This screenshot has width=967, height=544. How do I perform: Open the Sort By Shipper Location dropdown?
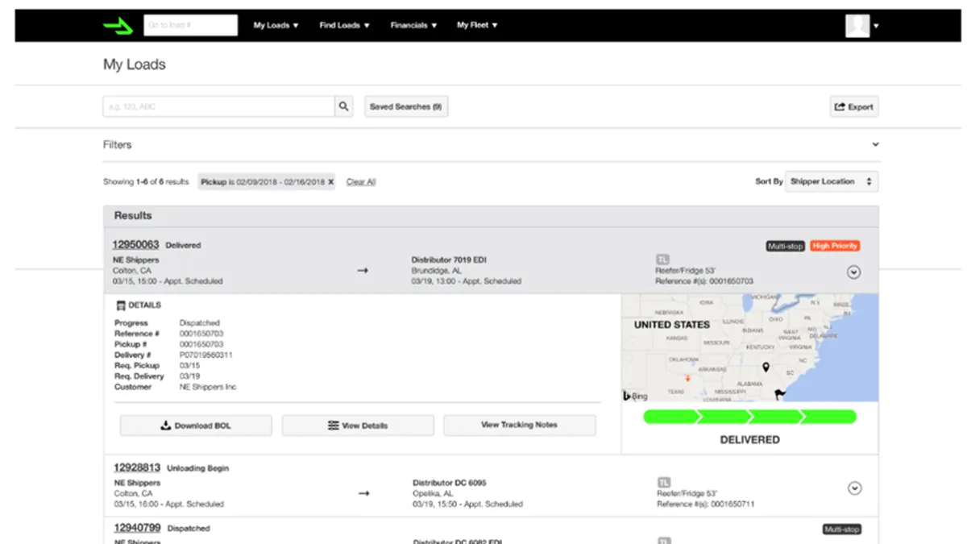(832, 181)
